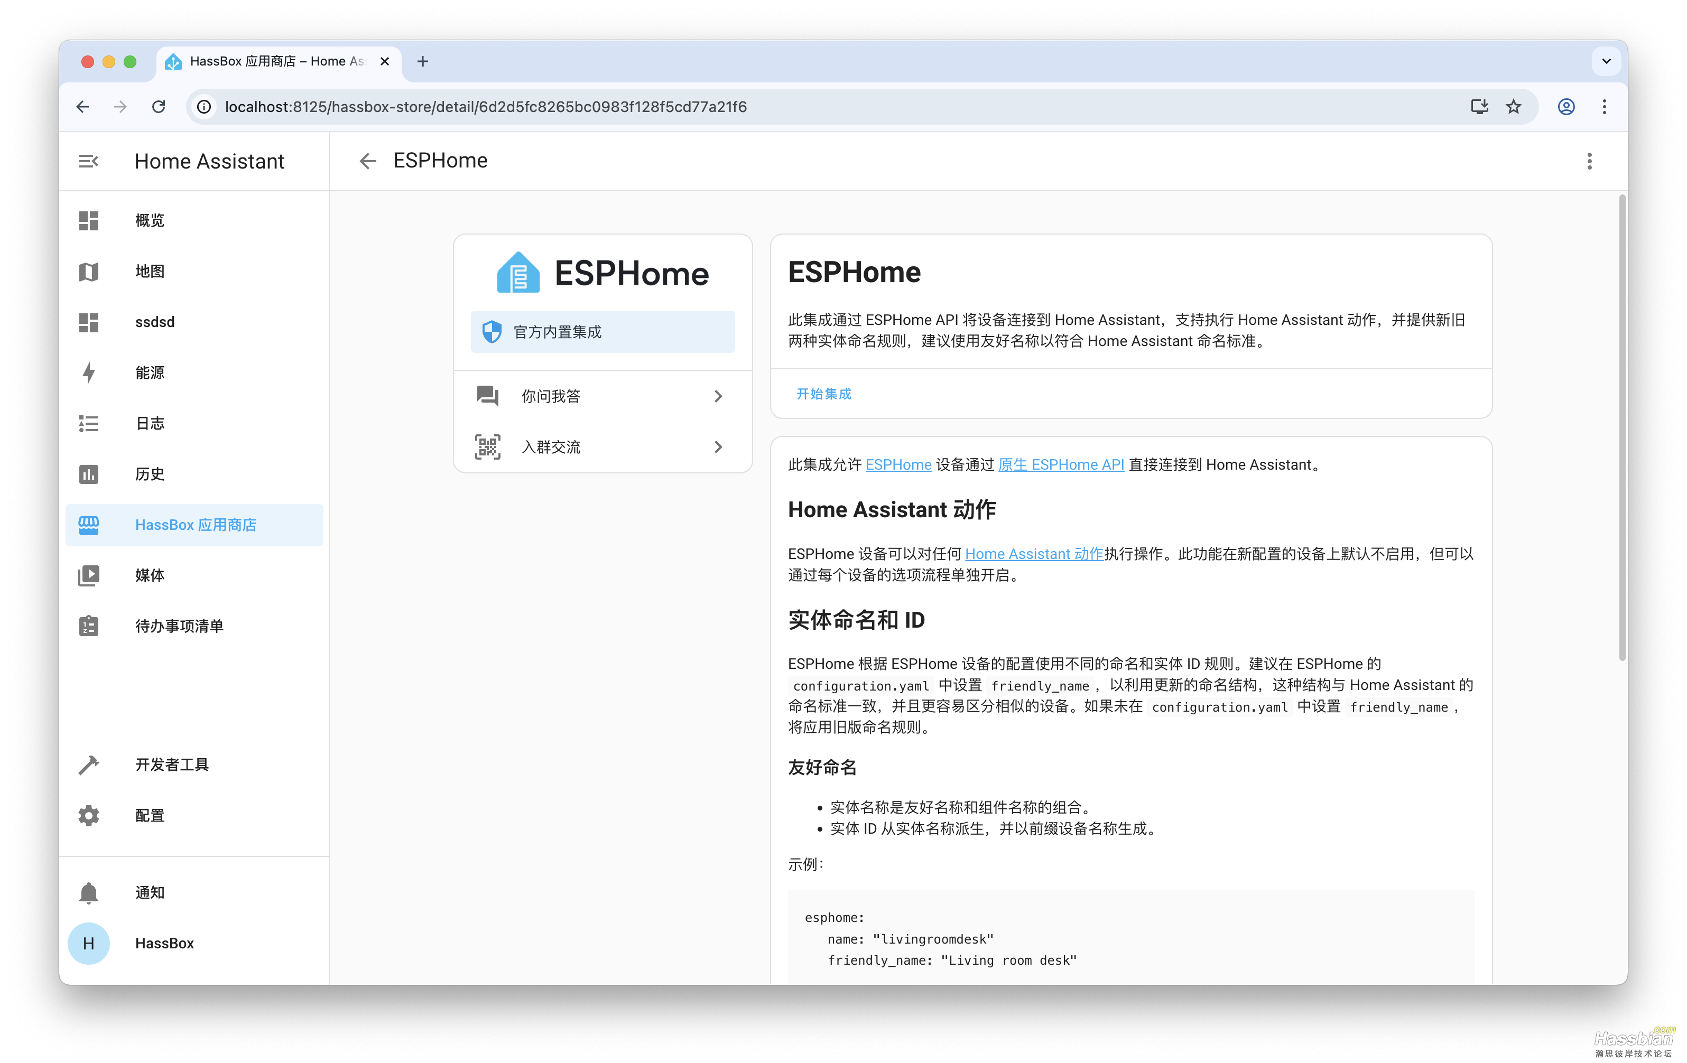Select the 概览 sidebar item
1687x1063 pixels.
click(x=194, y=221)
